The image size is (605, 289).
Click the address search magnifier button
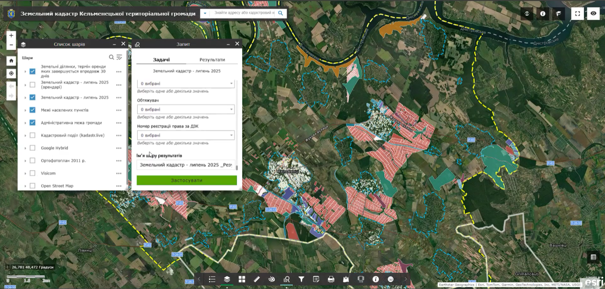tap(281, 14)
